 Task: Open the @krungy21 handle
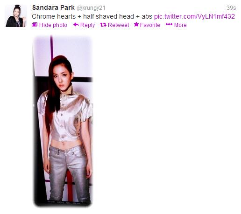[91, 8]
